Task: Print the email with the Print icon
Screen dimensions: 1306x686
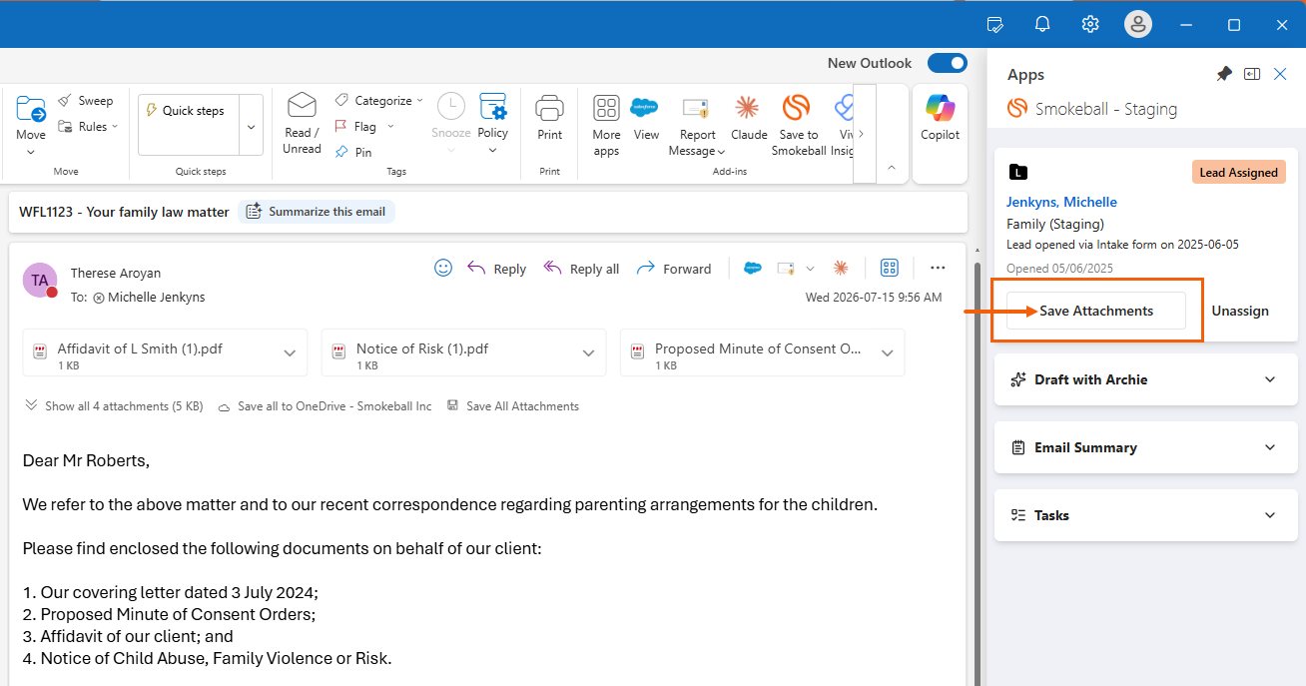Action: pyautogui.click(x=549, y=107)
